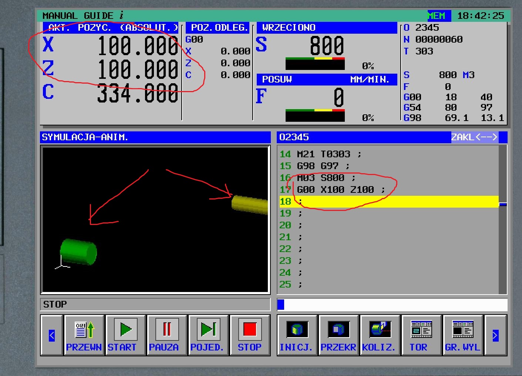Select line 16 M03 S800
Image resolution: width=522 pixels, height=376 pixels.
tap(326, 178)
